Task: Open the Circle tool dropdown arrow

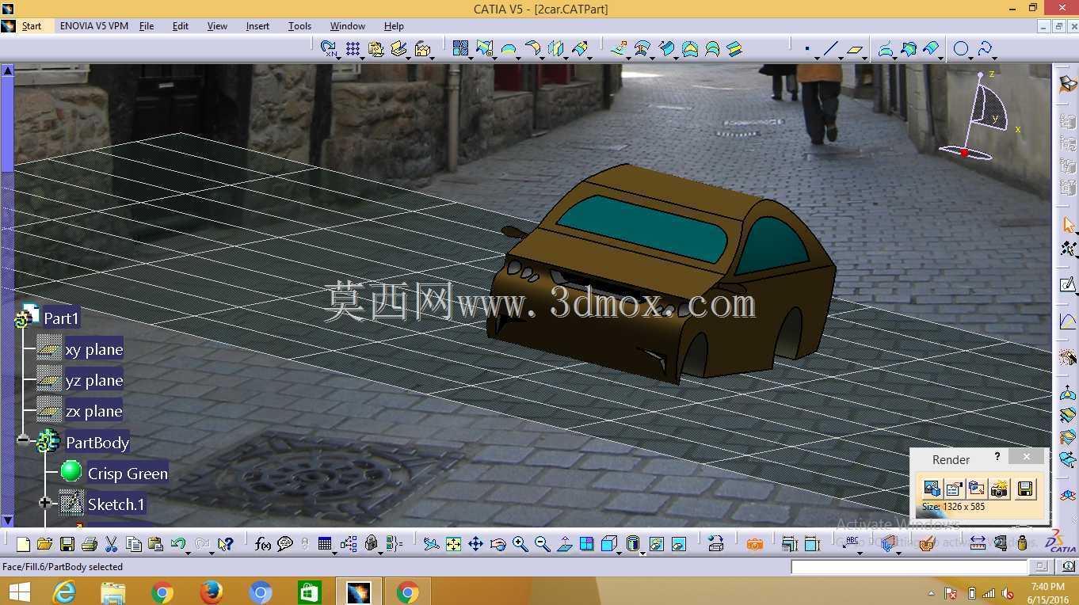Action: (x=970, y=57)
